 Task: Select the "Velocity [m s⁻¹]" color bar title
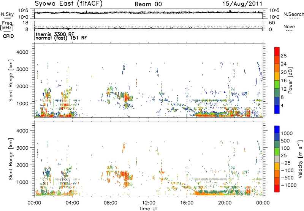(x=300, y=159)
